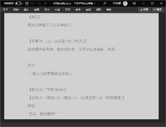166x127 pixels.
Task: Open the user account avatar
Action: coord(125,3)
